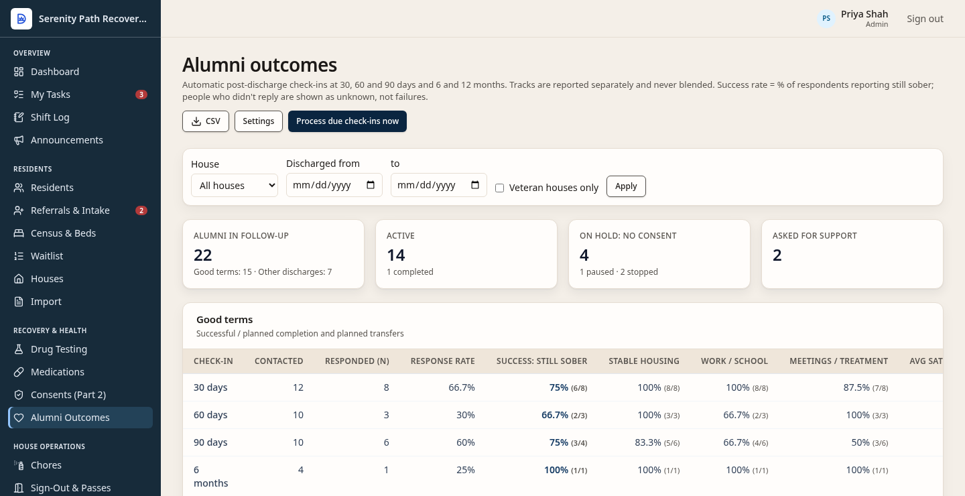The width and height of the screenshot is (965, 496).
Task: Click the Active card showing 14
Action: pyautogui.click(x=466, y=254)
